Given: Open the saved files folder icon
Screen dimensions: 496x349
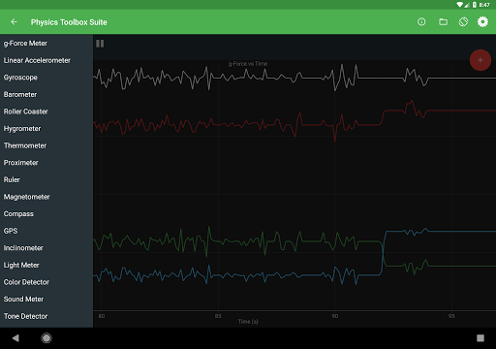Looking at the screenshot, I should (443, 22).
